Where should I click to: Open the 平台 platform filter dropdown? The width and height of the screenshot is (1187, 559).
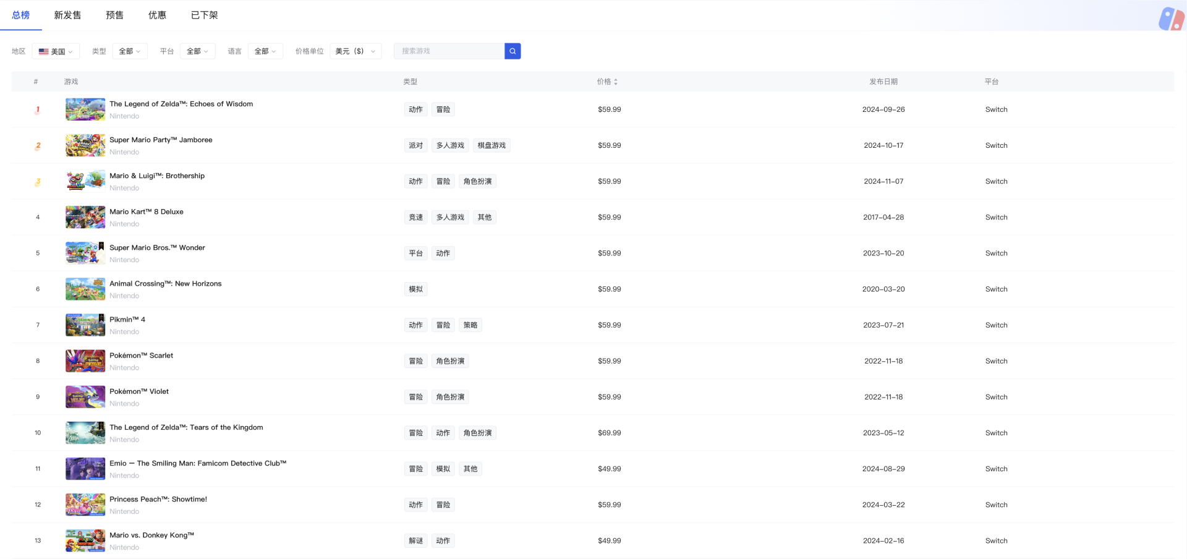tap(198, 51)
